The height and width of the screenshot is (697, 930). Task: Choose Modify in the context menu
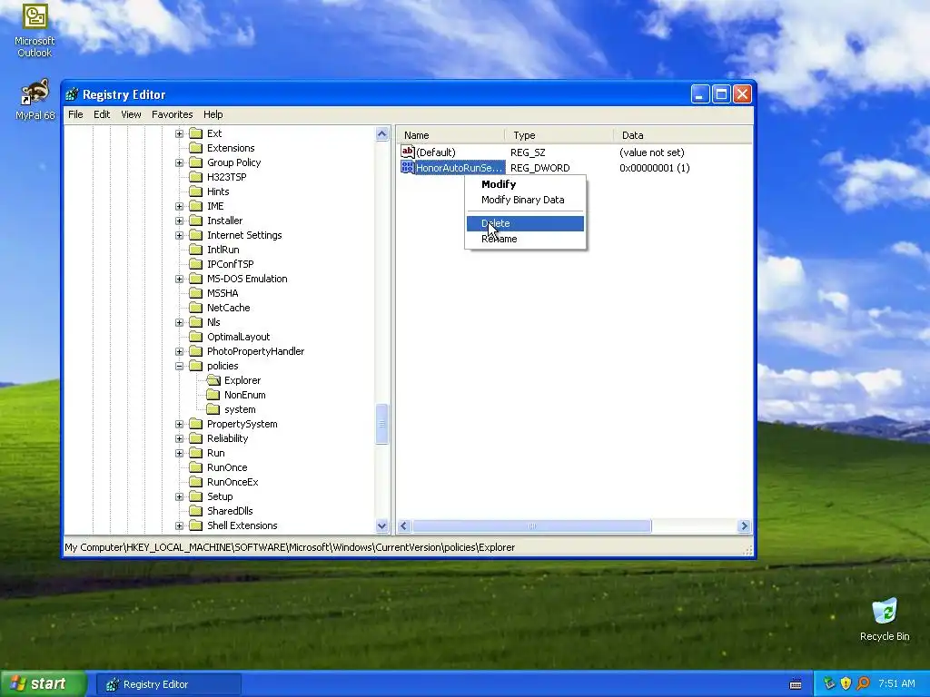click(x=525, y=184)
